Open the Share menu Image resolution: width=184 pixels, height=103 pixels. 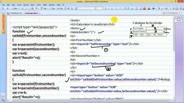point(32,5)
